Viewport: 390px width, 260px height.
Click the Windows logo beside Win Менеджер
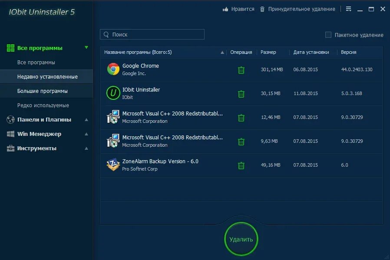tap(10, 134)
